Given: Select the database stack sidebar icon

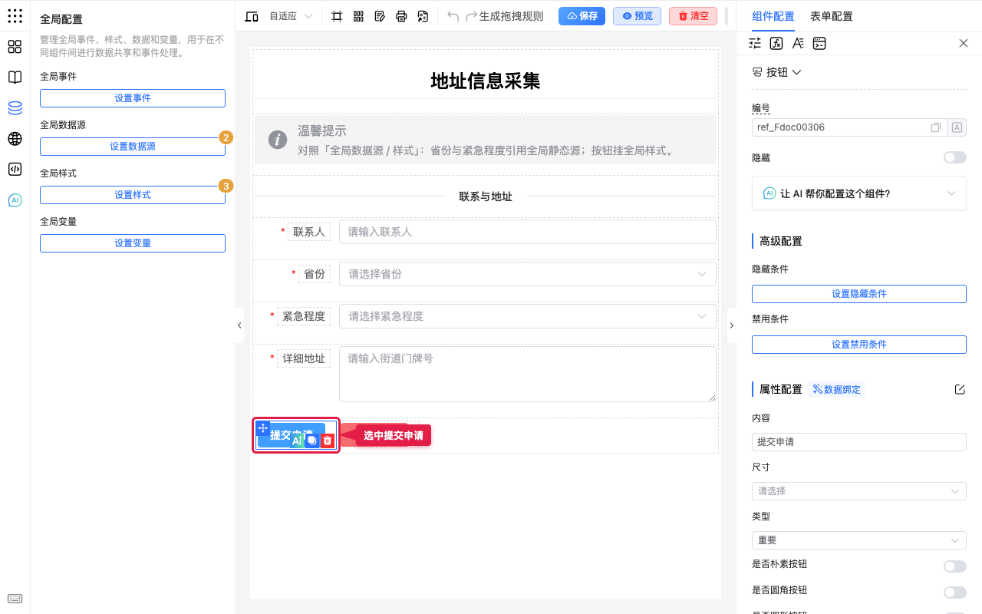Looking at the screenshot, I should pyautogui.click(x=15, y=108).
